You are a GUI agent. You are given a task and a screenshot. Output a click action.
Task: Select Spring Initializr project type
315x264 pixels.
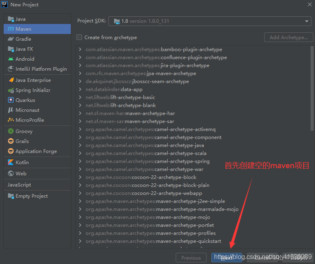click(x=37, y=90)
